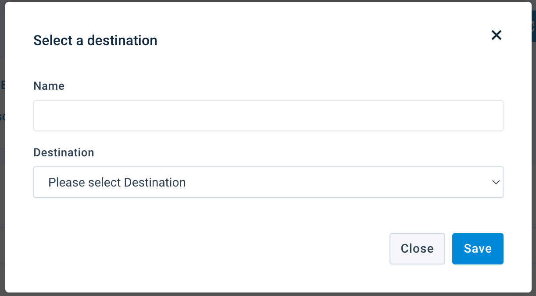Dismiss the modal via the top-right X
This screenshot has width=536, height=296.
(496, 35)
